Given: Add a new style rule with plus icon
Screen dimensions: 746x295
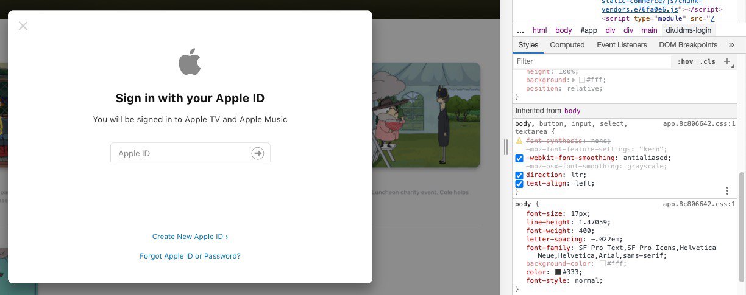Looking at the screenshot, I should (x=727, y=61).
